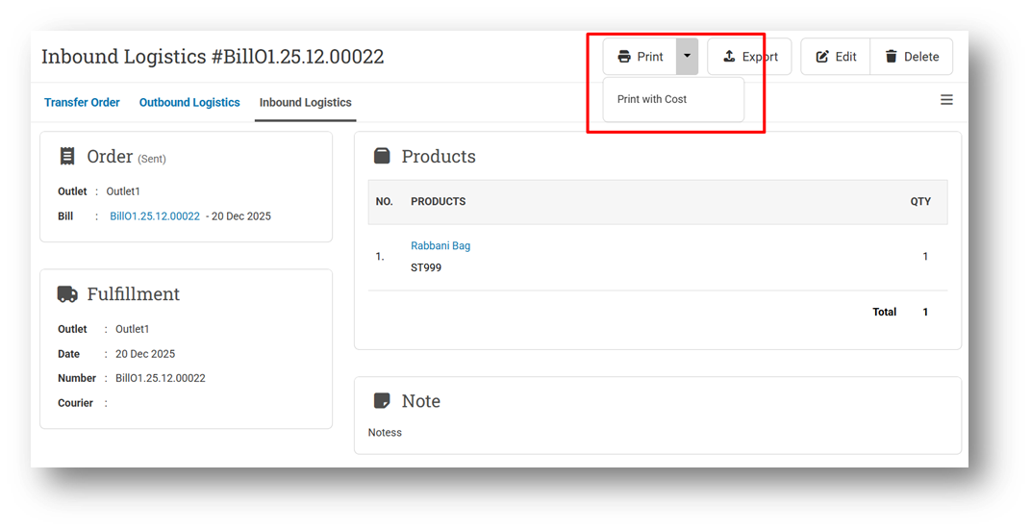Click the Products box icon
Screen dimensions: 1031x530
pos(382,156)
